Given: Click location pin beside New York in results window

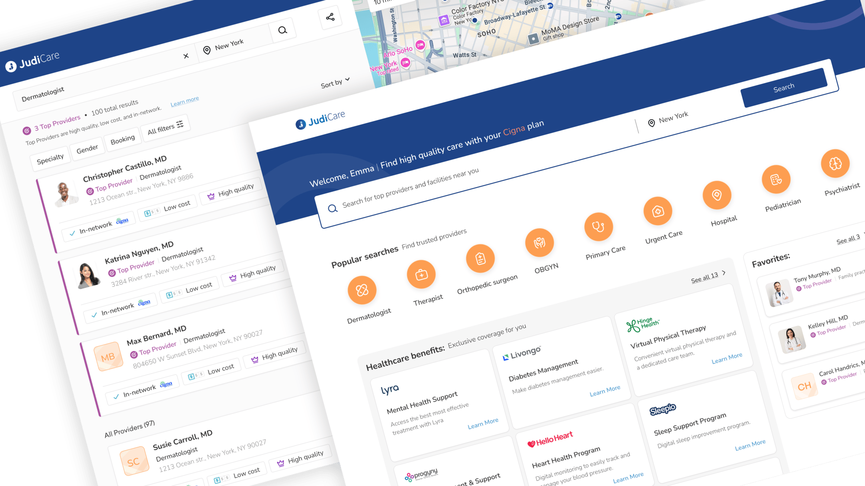Looking at the screenshot, I should (207, 50).
